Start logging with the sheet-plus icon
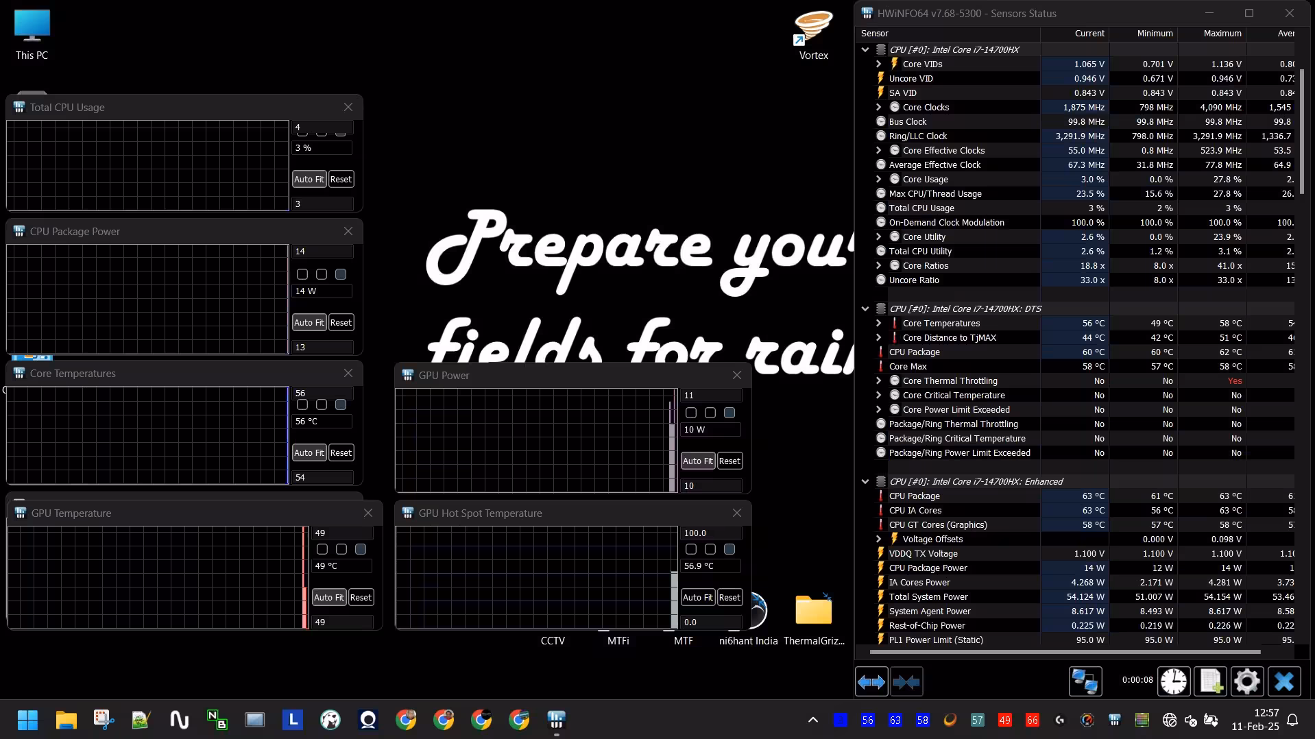The height and width of the screenshot is (739, 1315). pos(1210,681)
